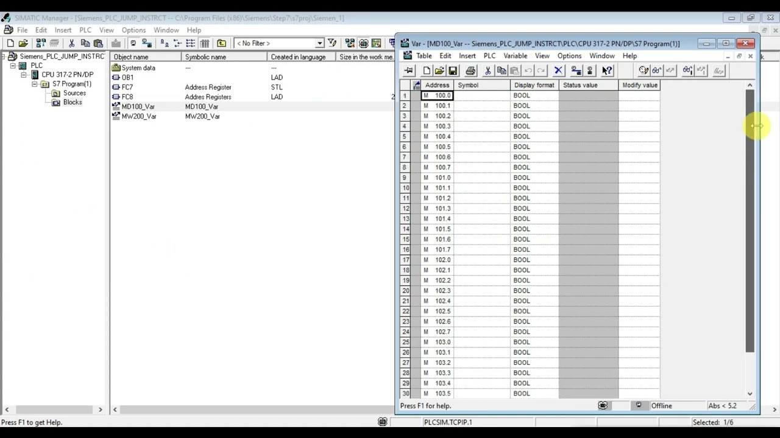The height and width of the screenshot is (438, 780).
Task: Click pin icon in Var toolbar
Action: click(x=409, y=71)
